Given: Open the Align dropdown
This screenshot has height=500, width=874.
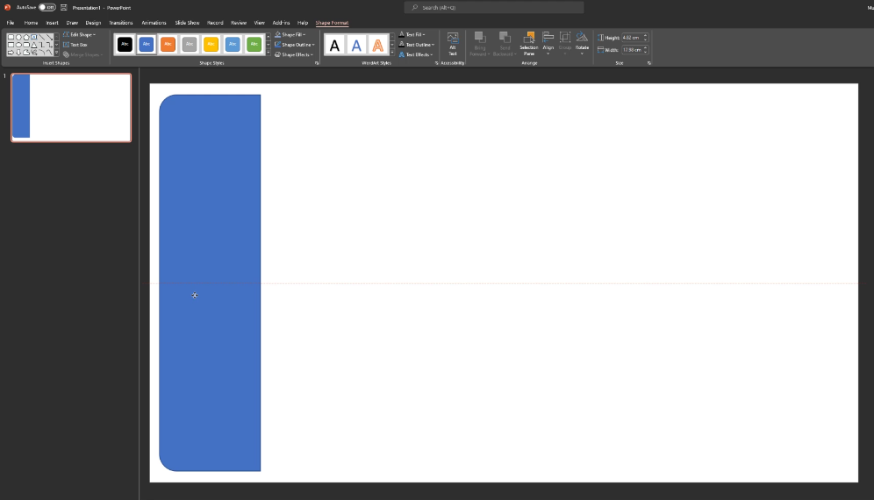Looking at the screenshot, I should click(x=548, y=44).
